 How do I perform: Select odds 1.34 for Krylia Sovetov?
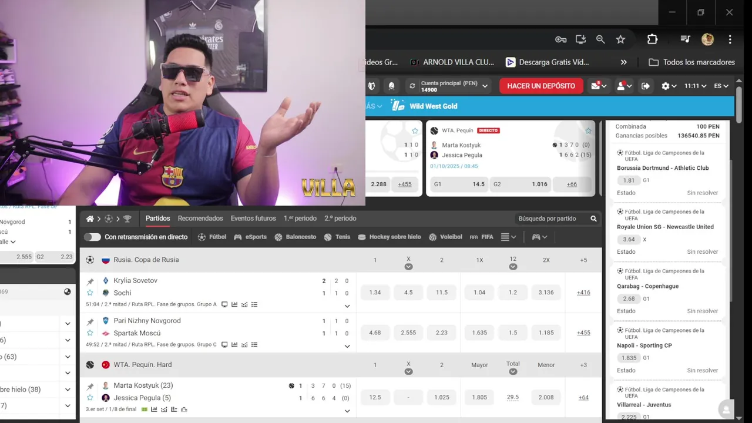(375, 293)
